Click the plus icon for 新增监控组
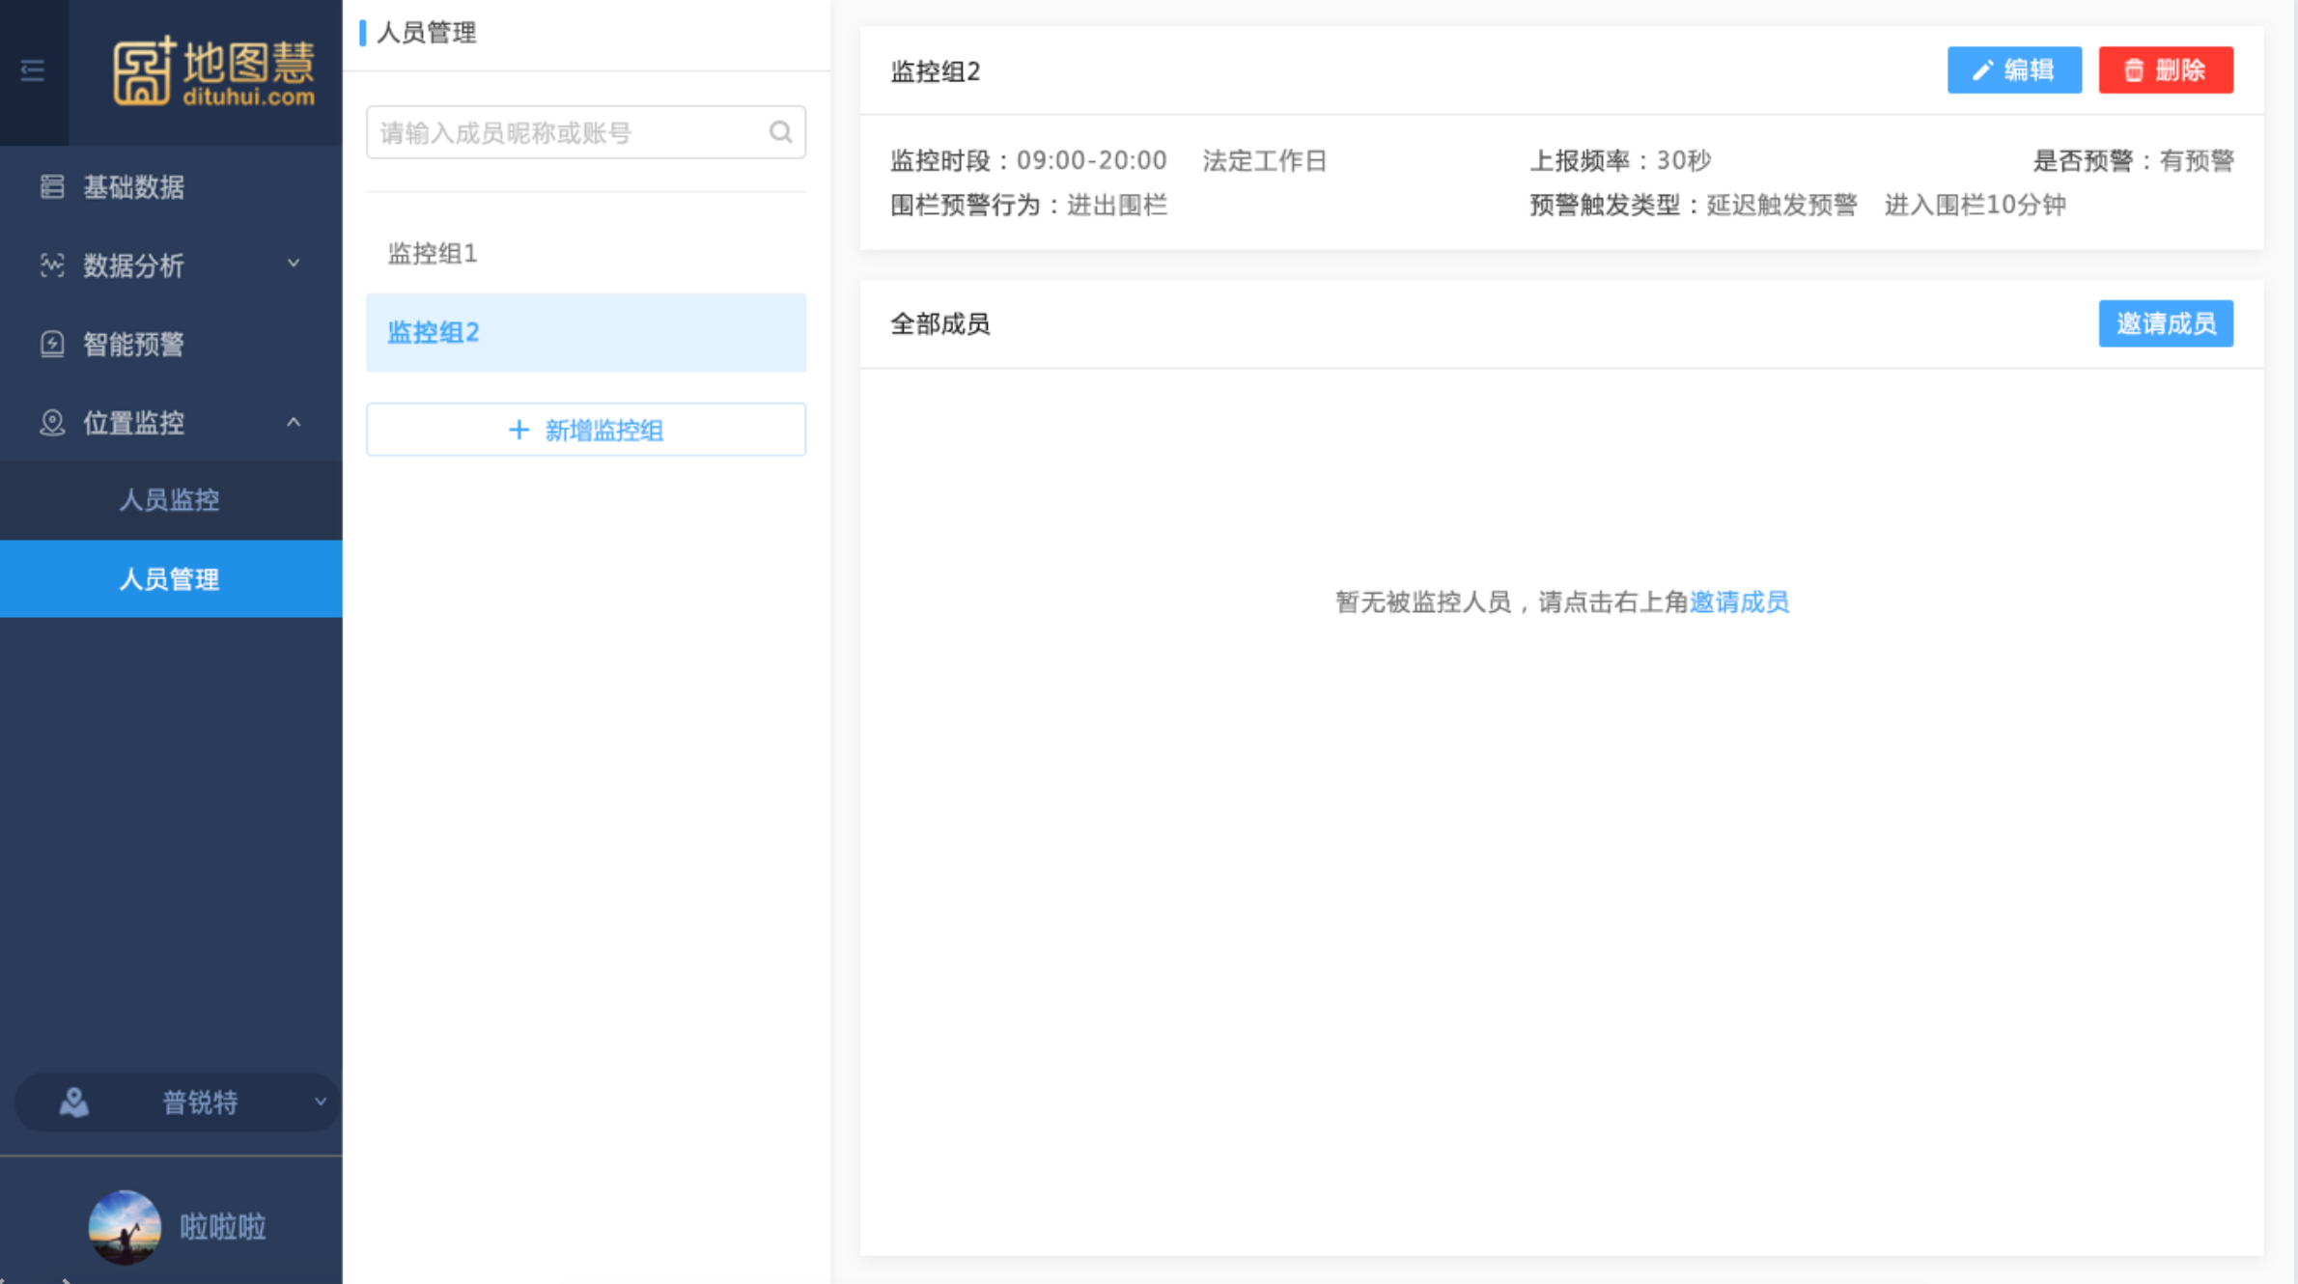 point(518,430)
